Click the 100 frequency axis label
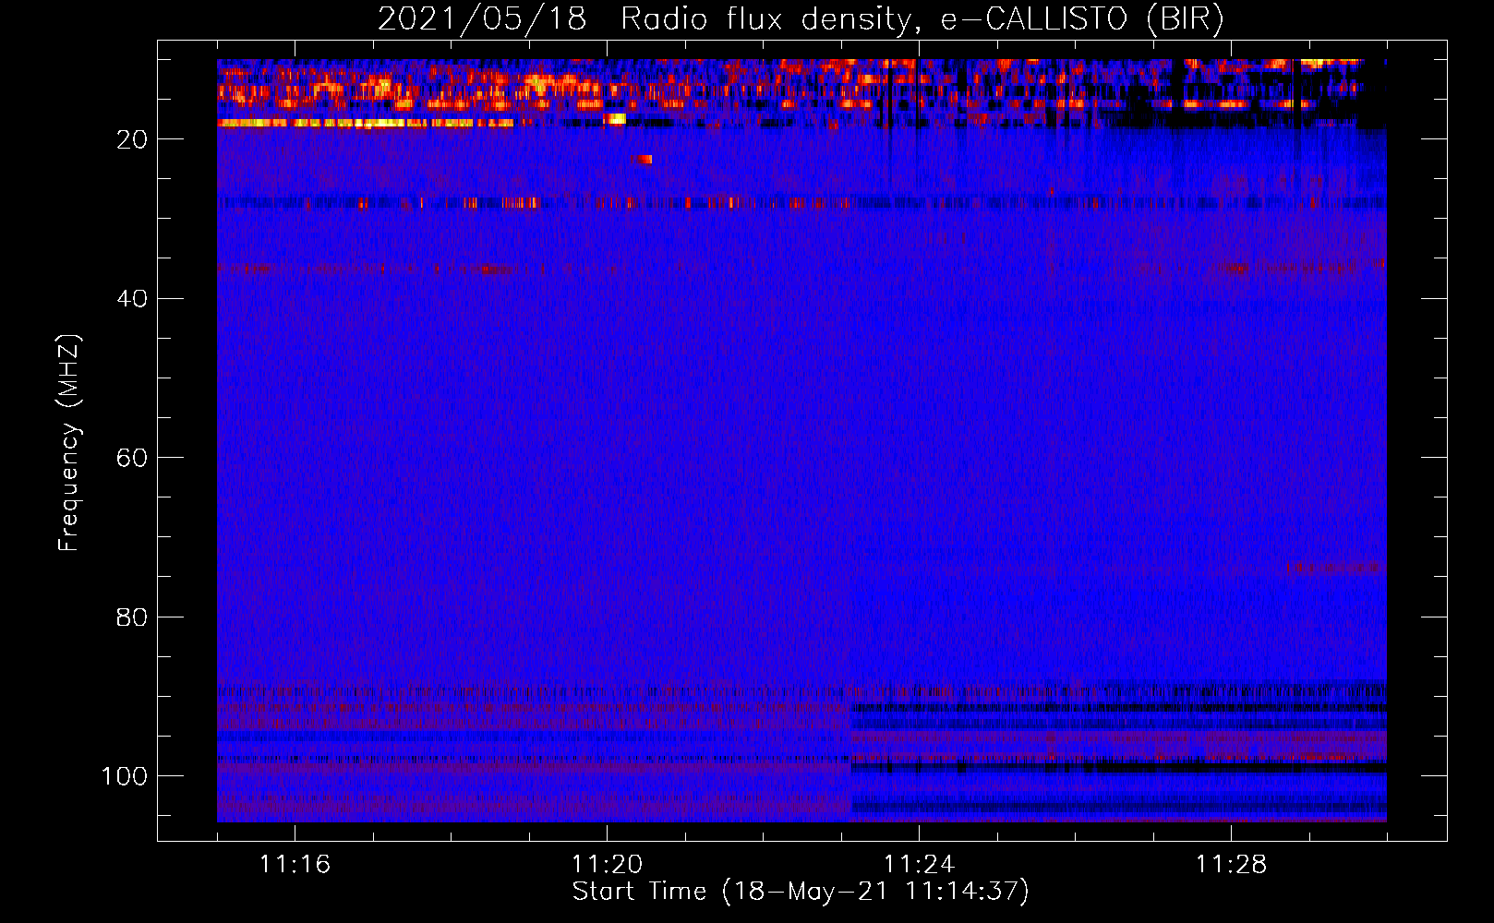 125,776
